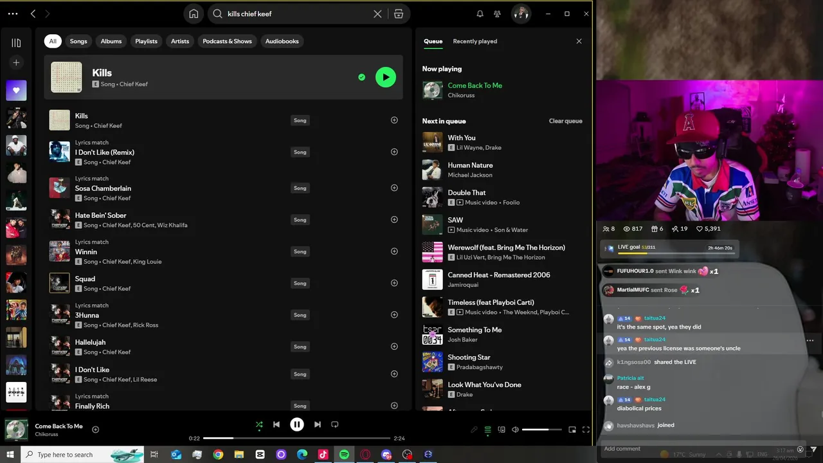823x463 pixels.
Task: Add Hallelujah to library plus icon
Action: (394, 347)
